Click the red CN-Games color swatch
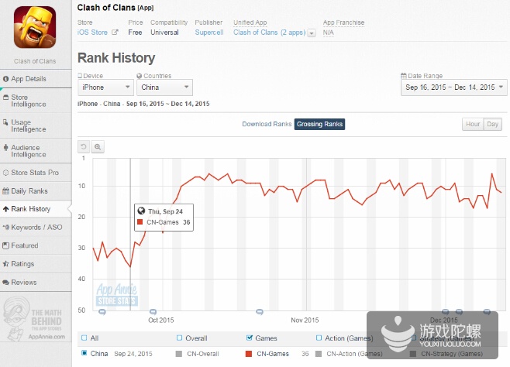This screenshot has height=367, width=510. click(x=249, y=354)
